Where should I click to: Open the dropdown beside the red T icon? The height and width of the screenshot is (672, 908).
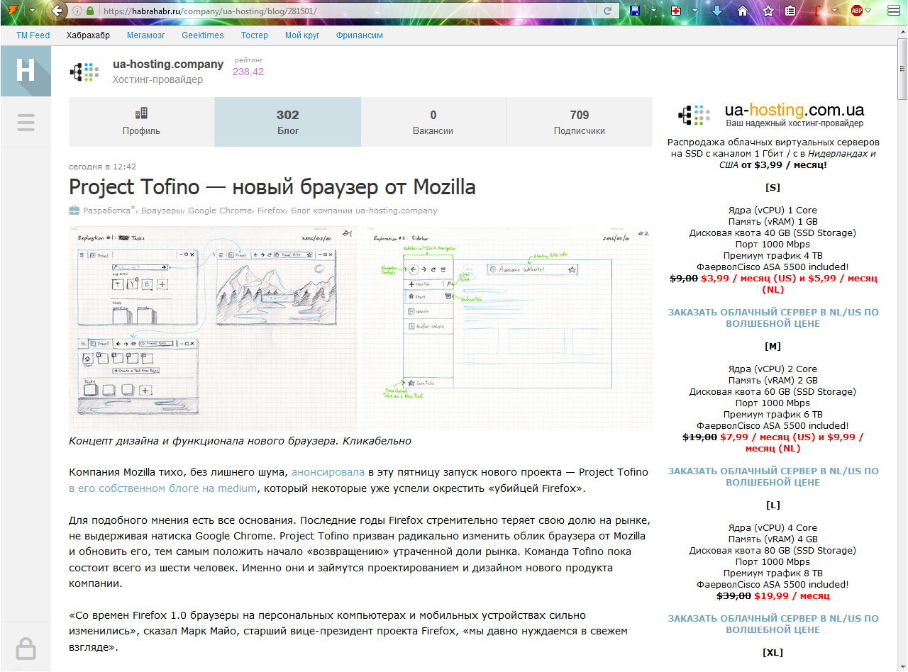point(836,11)
